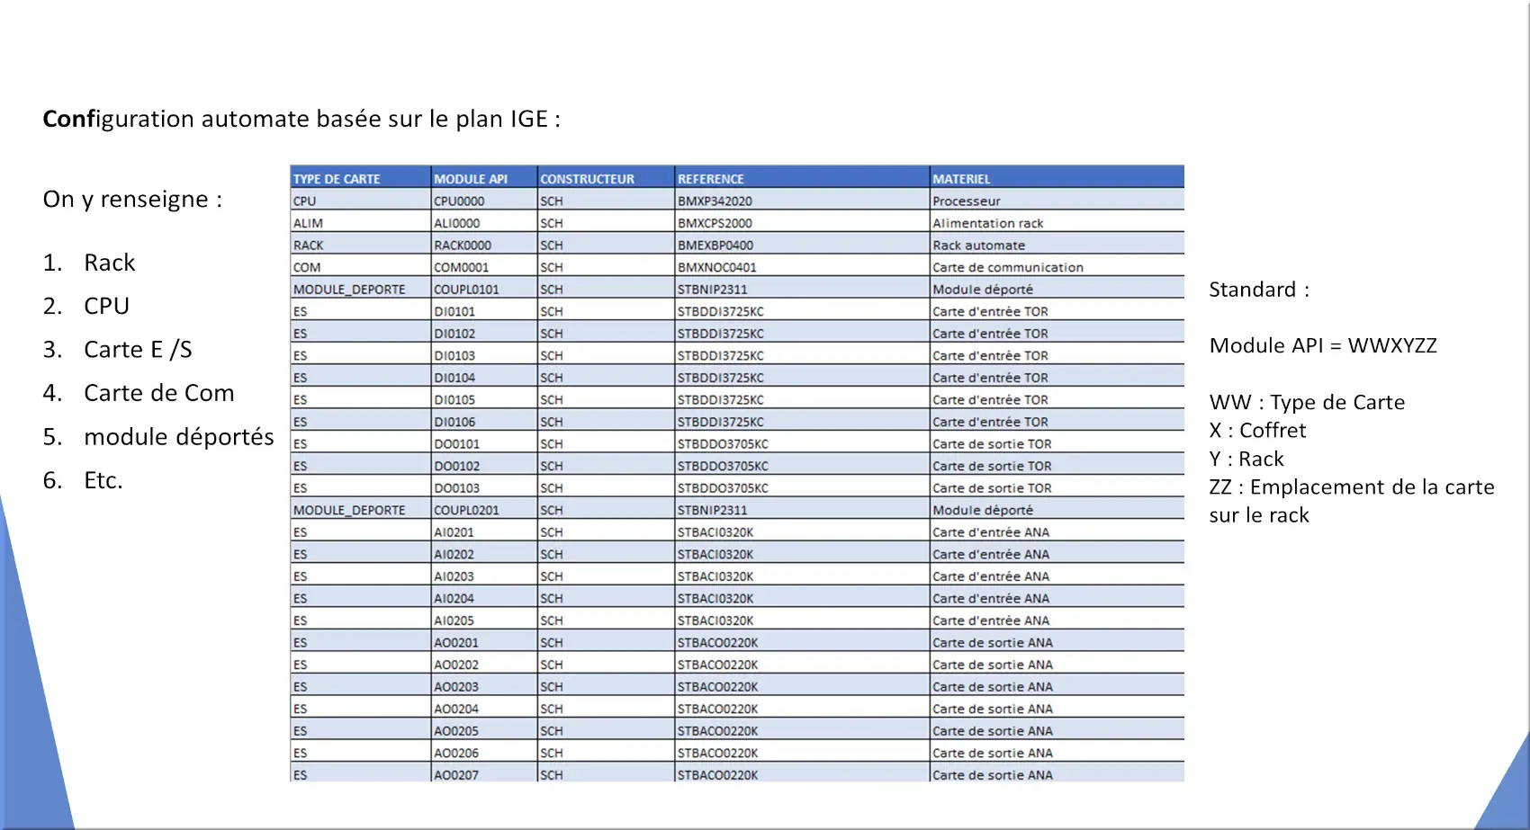Image resolution: width=1530 pixels, height=830 pixels.
Task: Select the AI0203 module cell
Action: coord(484,576)
